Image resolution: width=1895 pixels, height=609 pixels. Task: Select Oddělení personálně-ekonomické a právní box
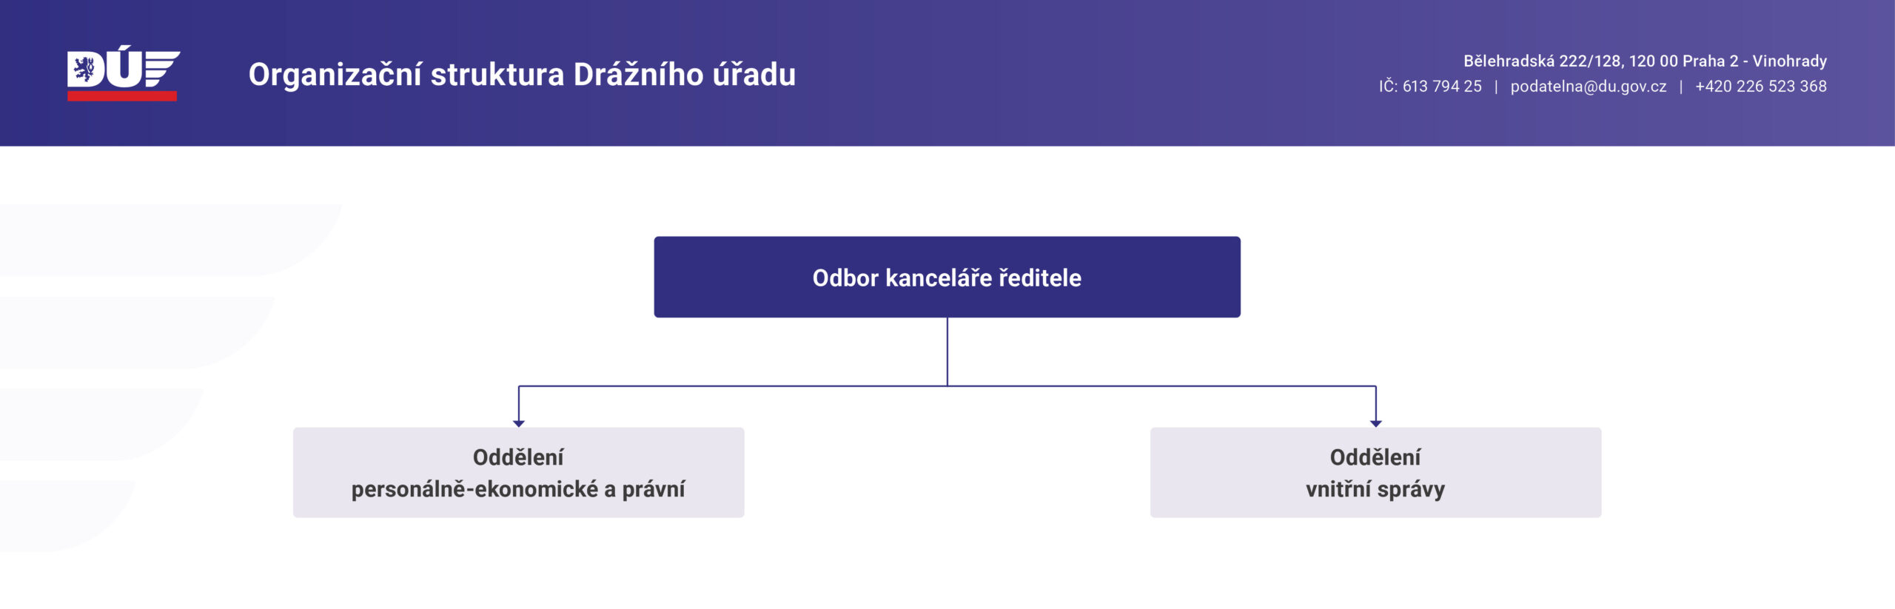(518, 473)
